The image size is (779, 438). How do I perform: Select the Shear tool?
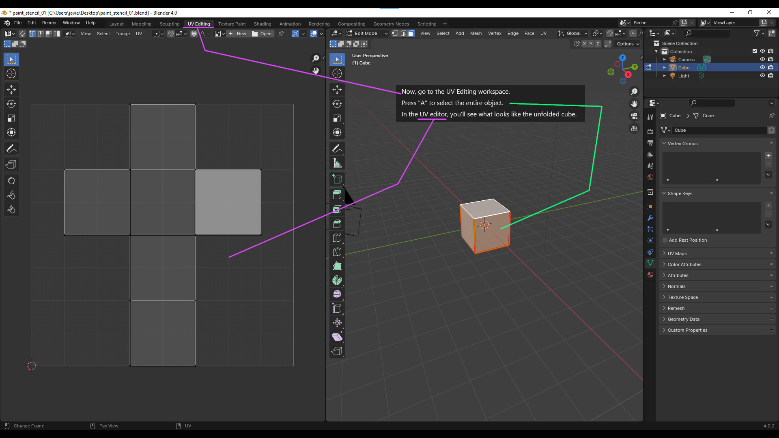point(337,337)
